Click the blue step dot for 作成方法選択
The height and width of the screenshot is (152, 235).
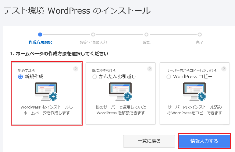pos(40,35)
